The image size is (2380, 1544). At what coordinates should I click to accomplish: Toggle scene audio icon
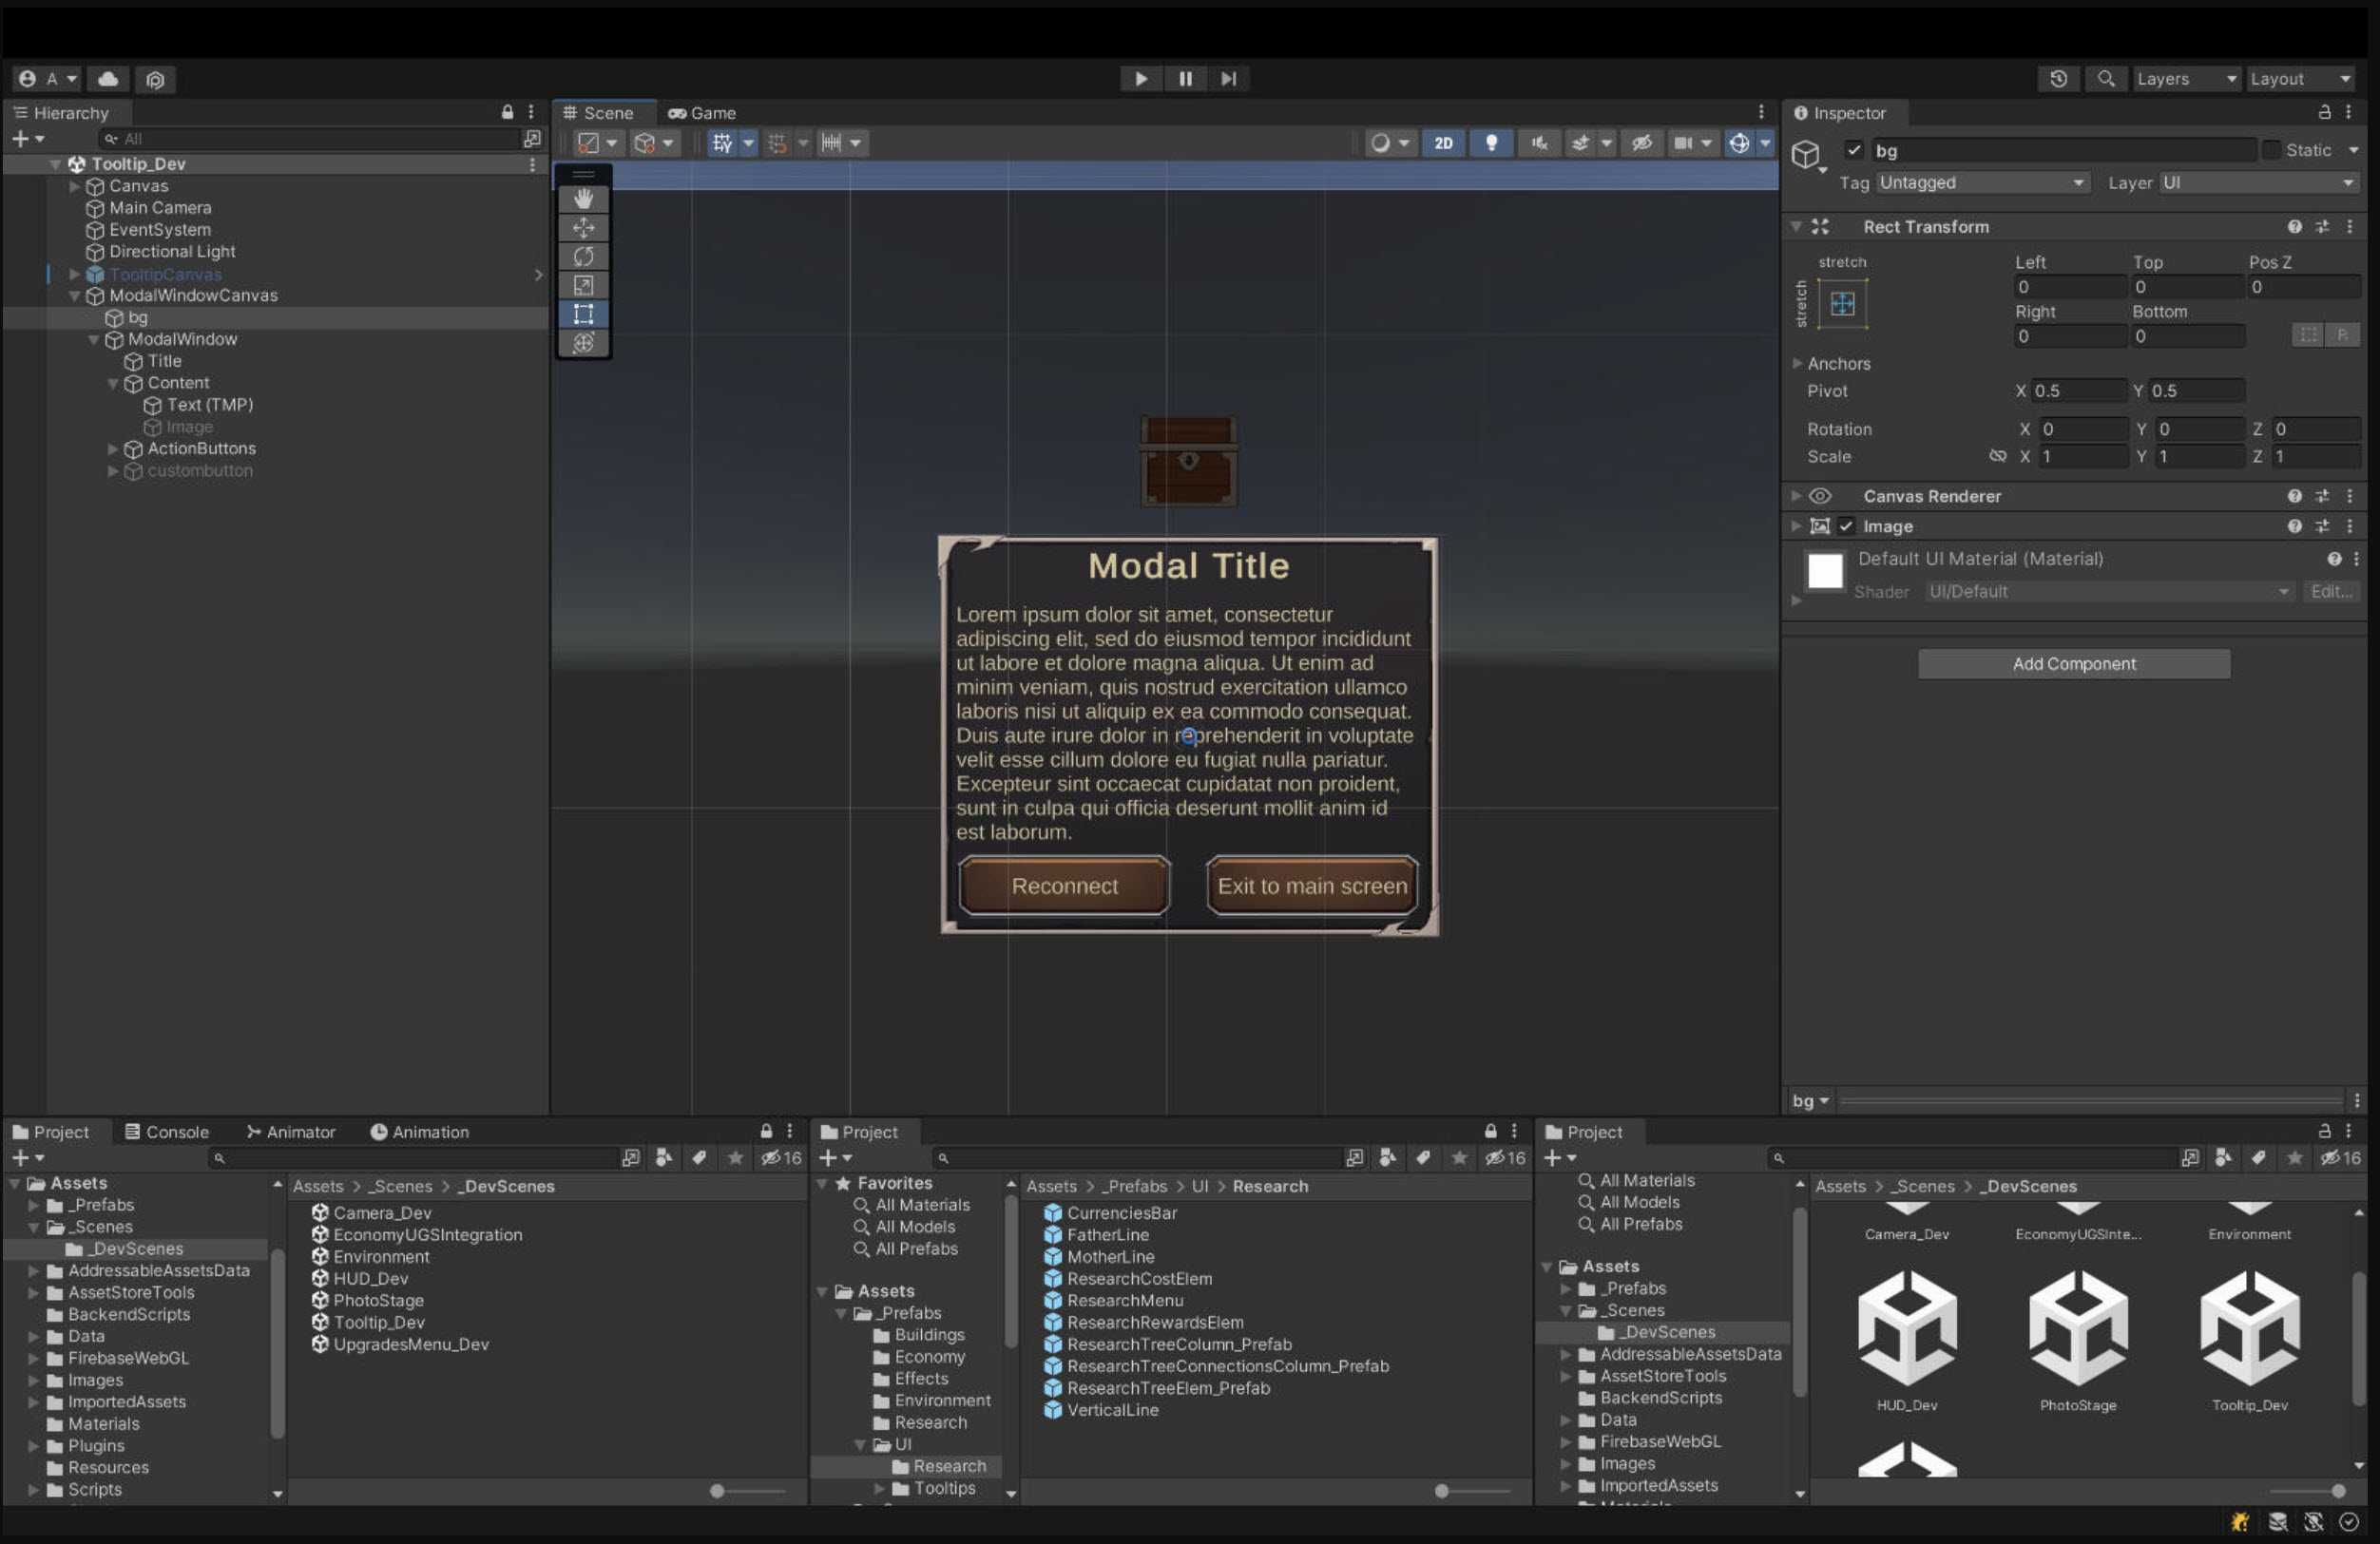[1539, 143]
